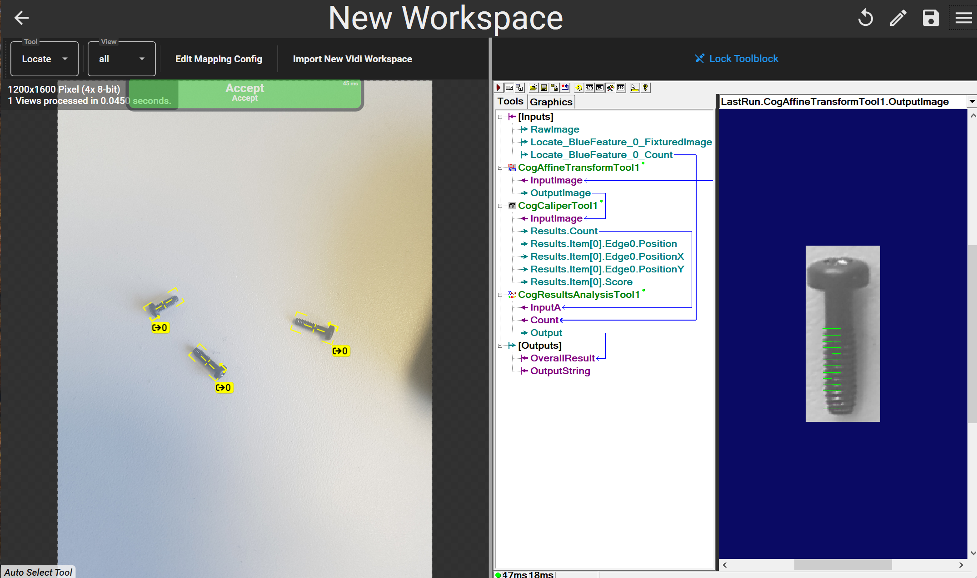The height and width of the screenshot is (578, 977).
Task: Click Import New Vidi Workspace
Action: tap(352, 59)
